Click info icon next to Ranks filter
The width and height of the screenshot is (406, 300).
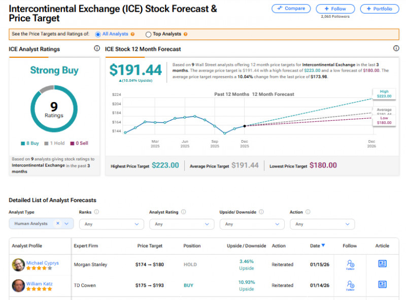96,212
